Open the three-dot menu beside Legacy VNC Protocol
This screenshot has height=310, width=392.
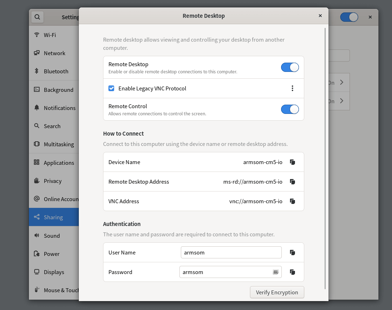292,88
